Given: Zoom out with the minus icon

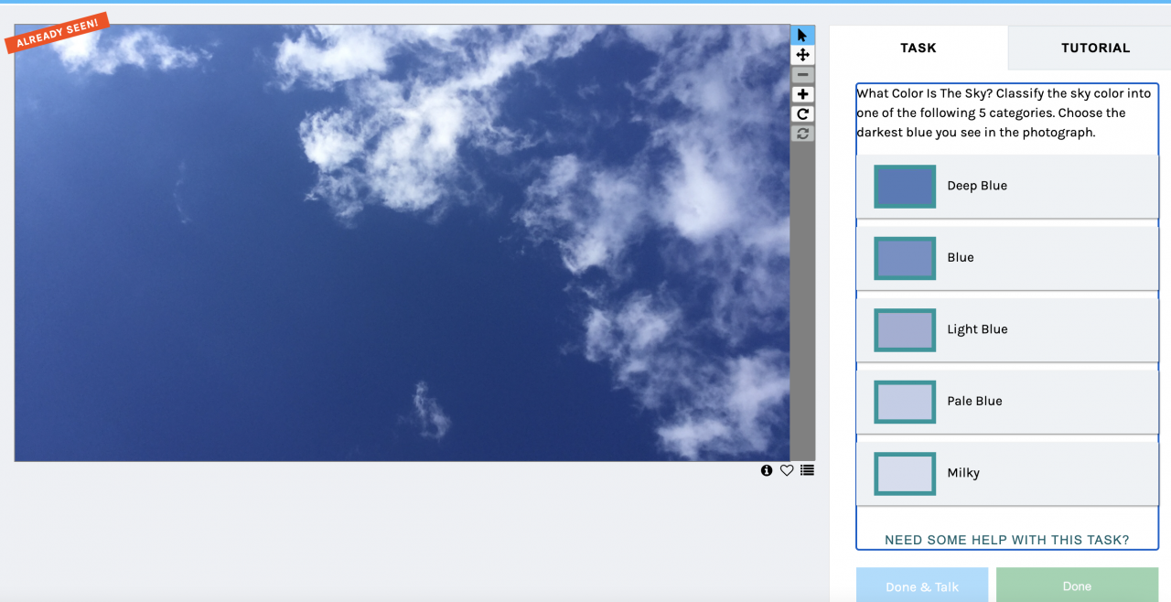Looking at the screenshot, I should point(802,75).
